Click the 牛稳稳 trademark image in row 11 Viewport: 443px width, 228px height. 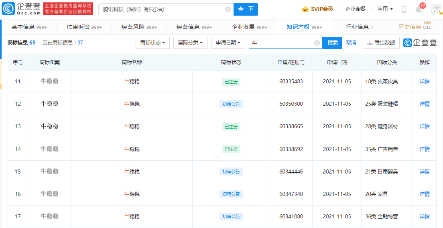click(x=49, y=81)
